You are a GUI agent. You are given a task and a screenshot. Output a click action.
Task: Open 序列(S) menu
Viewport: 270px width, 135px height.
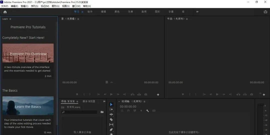tap(34, 6)
